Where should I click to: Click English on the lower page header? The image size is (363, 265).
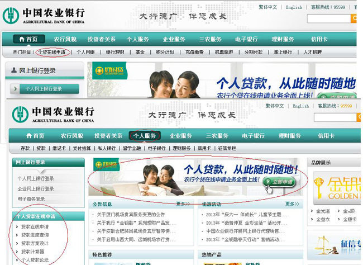click(x=300, y=106)
